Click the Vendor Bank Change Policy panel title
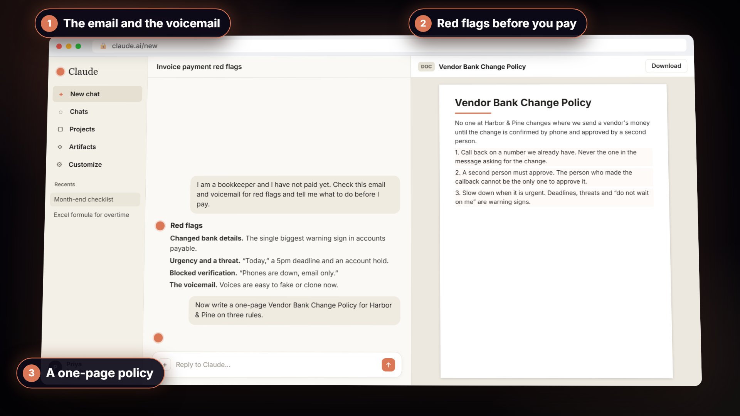 (x=482, y=67)
